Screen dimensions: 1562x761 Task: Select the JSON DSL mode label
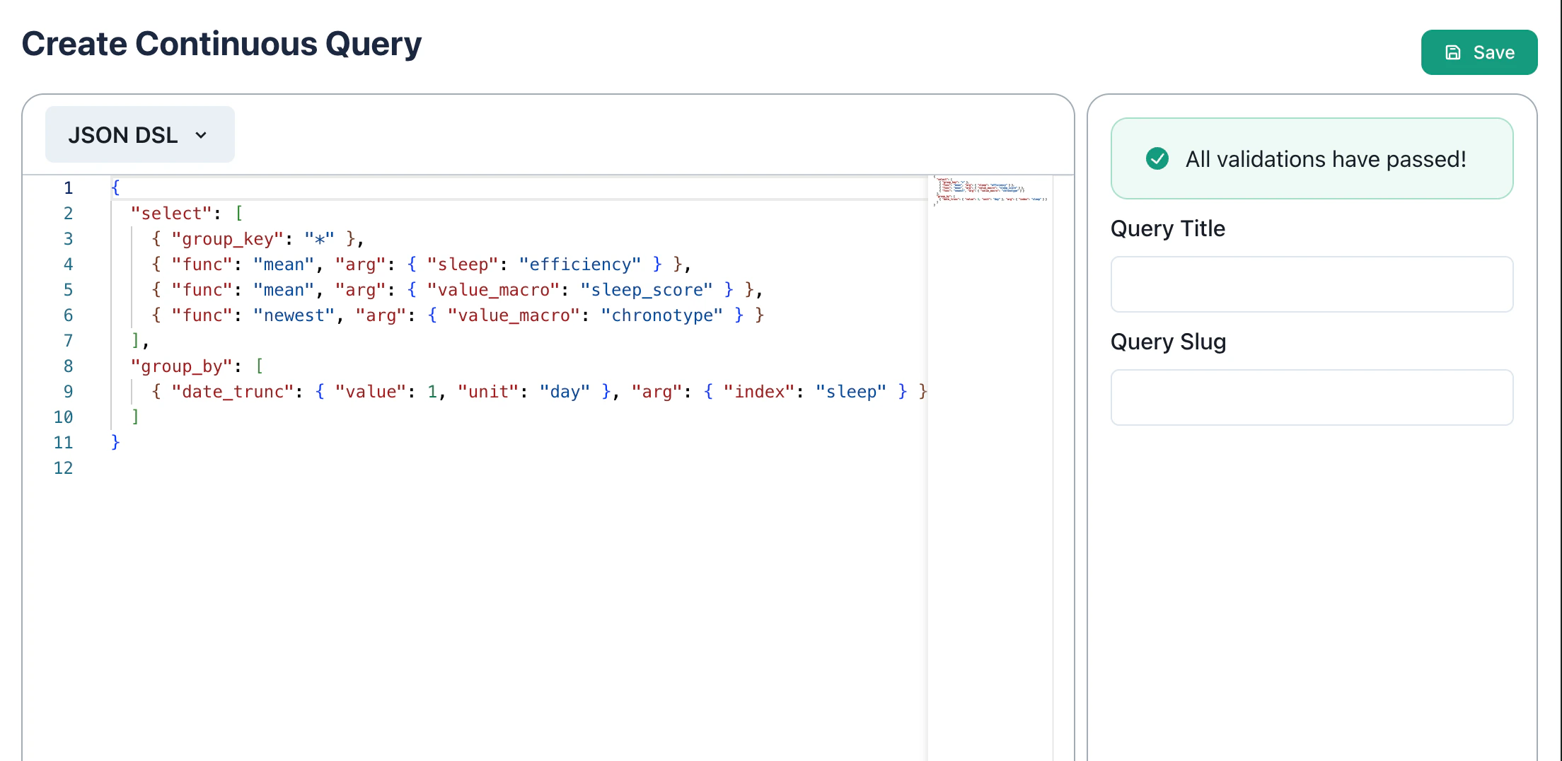click(122, 134)
